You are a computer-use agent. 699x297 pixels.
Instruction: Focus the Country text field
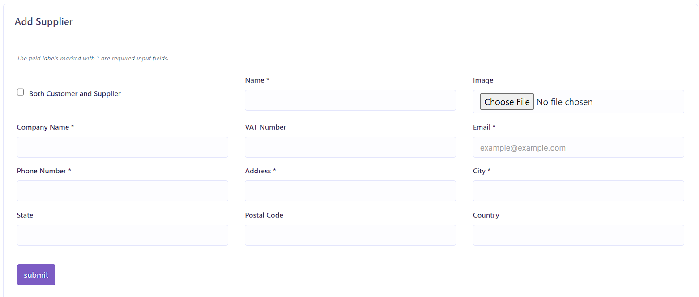point(578,235)
